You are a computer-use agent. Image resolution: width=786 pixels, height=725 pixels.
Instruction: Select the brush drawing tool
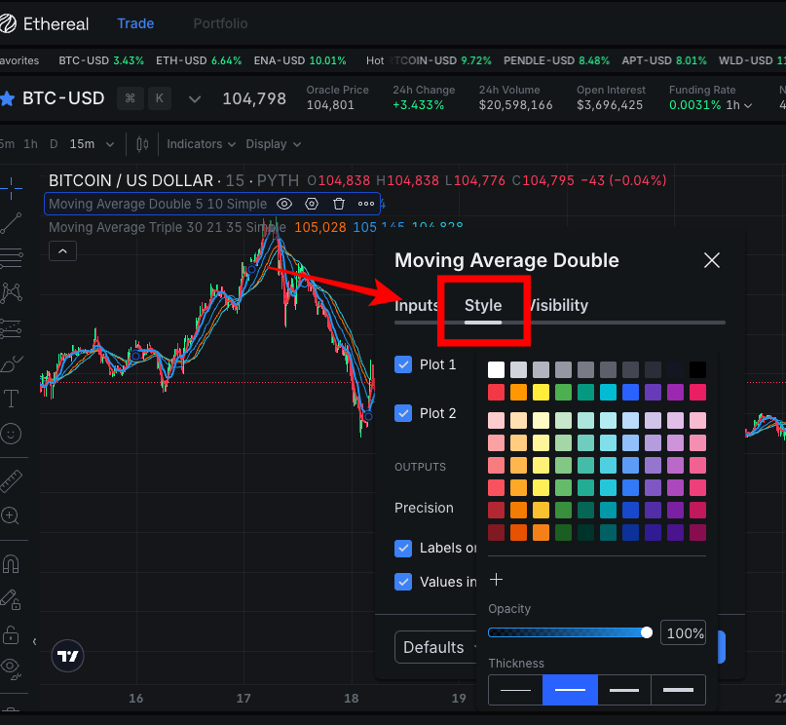point(11,364)
